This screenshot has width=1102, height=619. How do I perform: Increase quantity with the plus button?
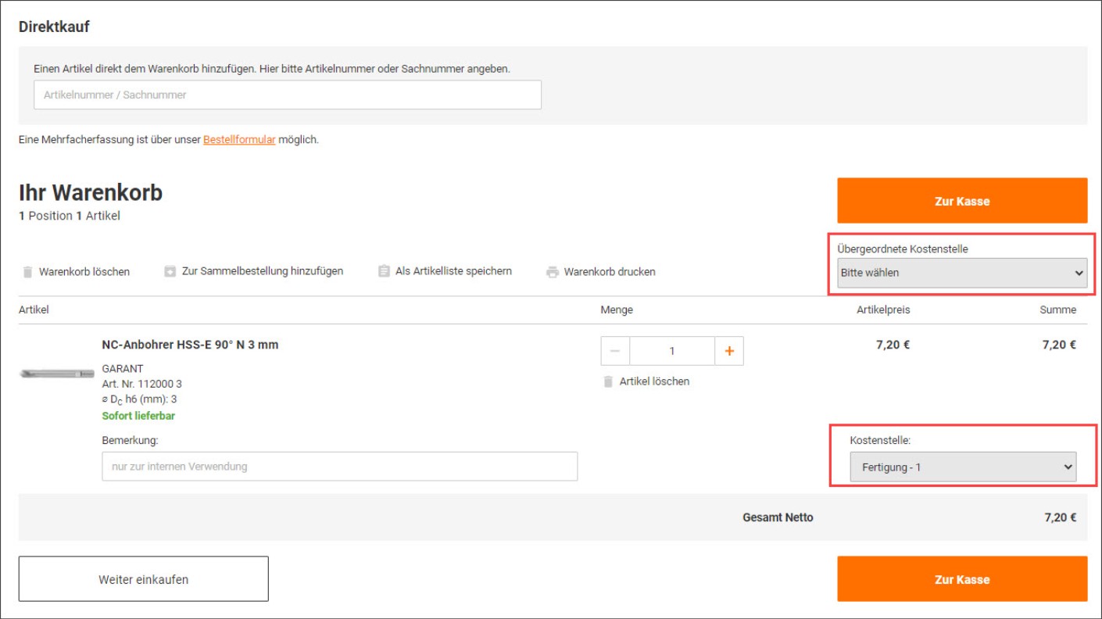click(729, 351)
